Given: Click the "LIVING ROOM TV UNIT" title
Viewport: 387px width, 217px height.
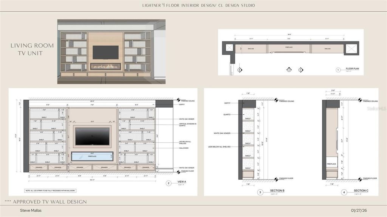Looking at the screenshot, I should tap(32, 49).
